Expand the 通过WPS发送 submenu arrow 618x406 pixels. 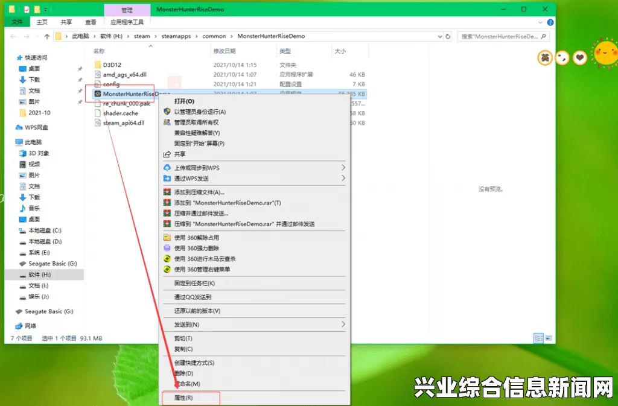coord(343,179)
